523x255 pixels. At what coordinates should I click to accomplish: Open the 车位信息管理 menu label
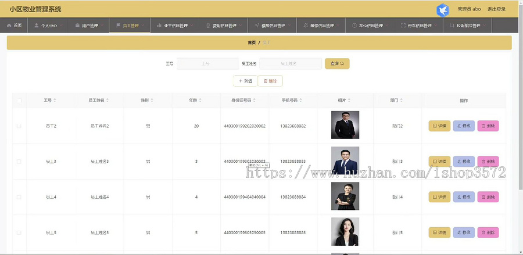coord(371,25)
